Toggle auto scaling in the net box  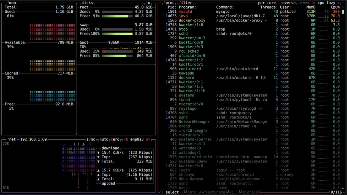pos(104,139)
